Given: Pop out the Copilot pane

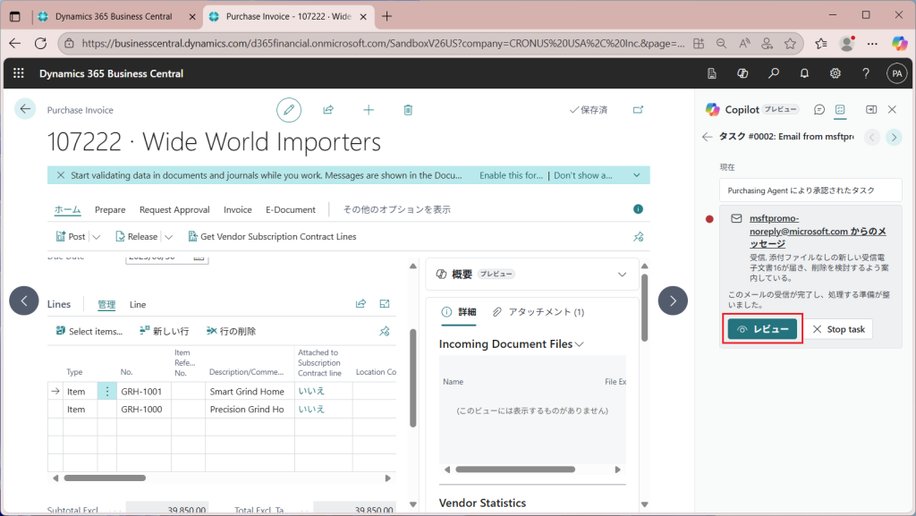Looking at the screenshot, I should click(x=871, y=109).
